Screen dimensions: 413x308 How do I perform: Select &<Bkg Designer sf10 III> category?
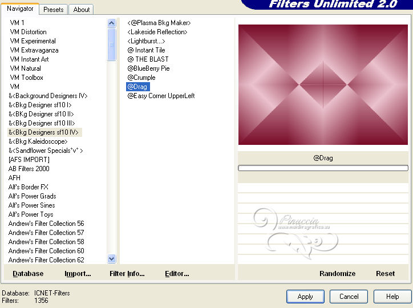[x=42, y=123]
